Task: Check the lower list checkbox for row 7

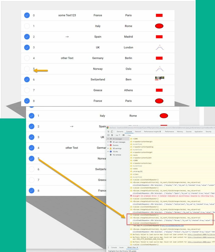Action: 32,180
